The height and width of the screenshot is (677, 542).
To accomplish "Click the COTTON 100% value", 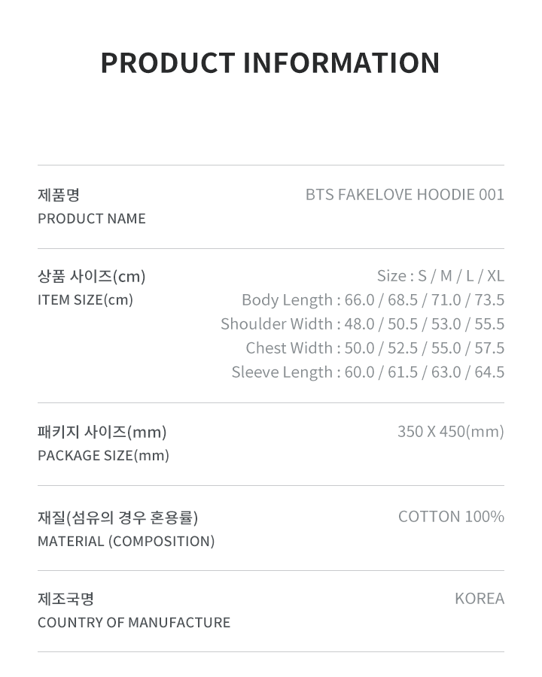I will tap(451, 517).
